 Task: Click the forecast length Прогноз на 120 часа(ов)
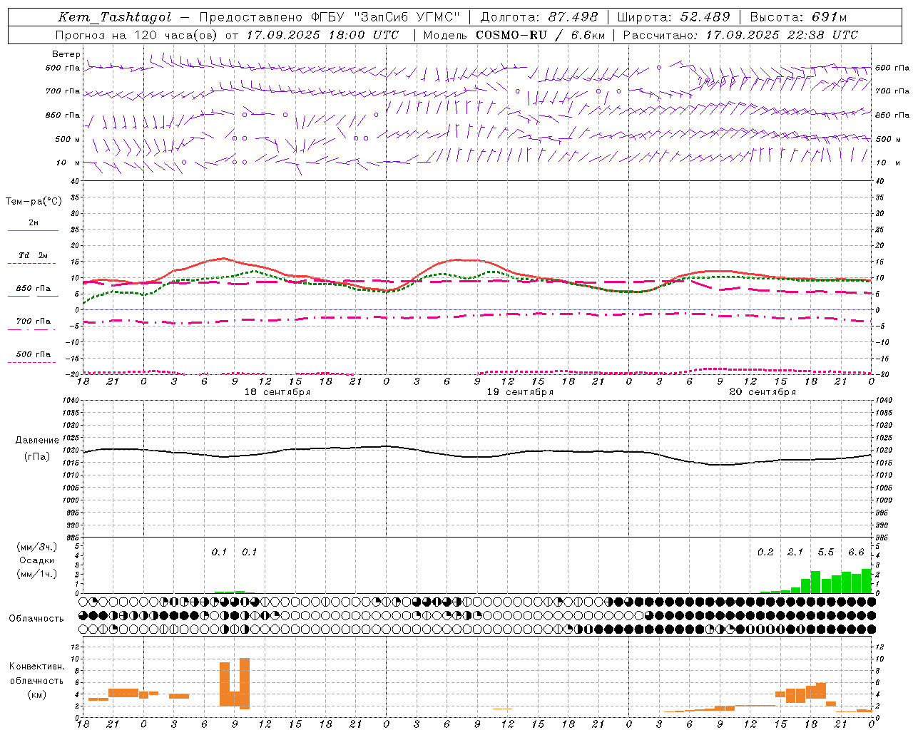[x=137, y=35]
